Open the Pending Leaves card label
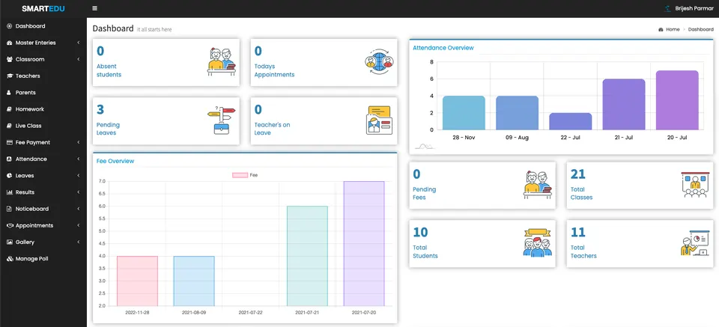Screen dimensions: 719x327 [x=108, y=129]
